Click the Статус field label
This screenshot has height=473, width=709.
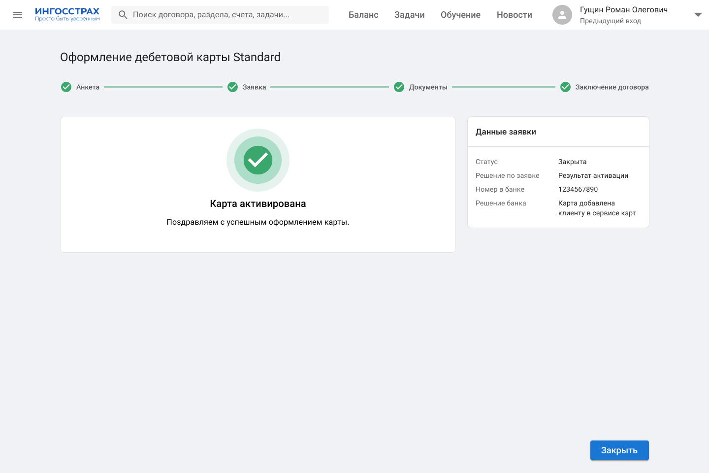tap(486, 162)
